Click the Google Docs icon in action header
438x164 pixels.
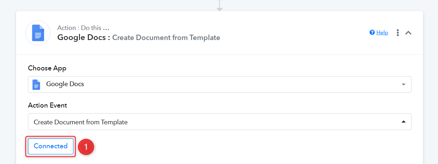pos(38,33)
